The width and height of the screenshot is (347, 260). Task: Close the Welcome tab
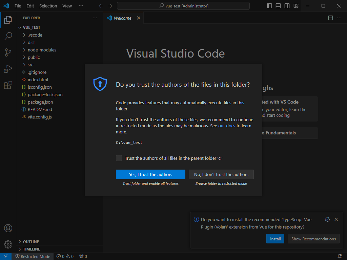(x=139, y=18)
